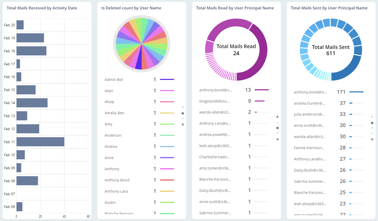Image resolution: width=378 pixels, height=221 pixels.
Task: Click the down pagination arrow in Total Mails Read list
Action: click(278, 140)
